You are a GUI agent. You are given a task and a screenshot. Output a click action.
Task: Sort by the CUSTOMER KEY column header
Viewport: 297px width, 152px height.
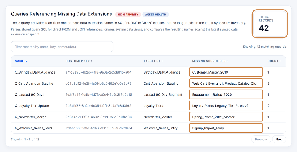[79, 61]
